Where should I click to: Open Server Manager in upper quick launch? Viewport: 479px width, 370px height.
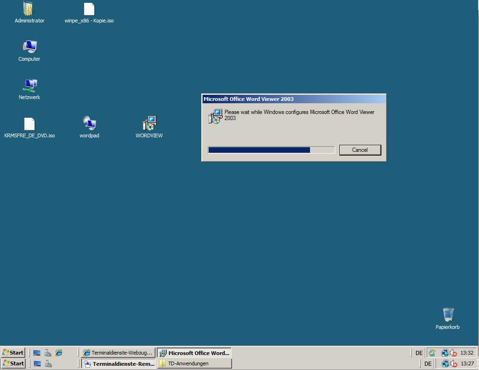click(x=48, y=353)
